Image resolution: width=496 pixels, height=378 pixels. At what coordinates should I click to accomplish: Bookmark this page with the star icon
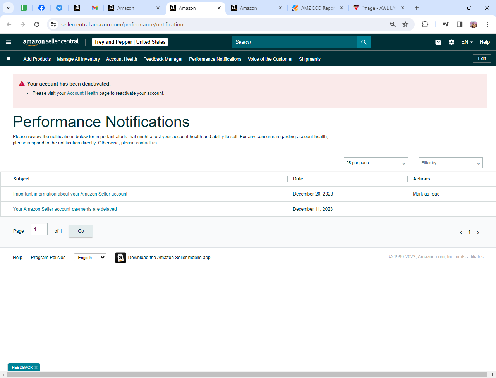coord(405,24)
